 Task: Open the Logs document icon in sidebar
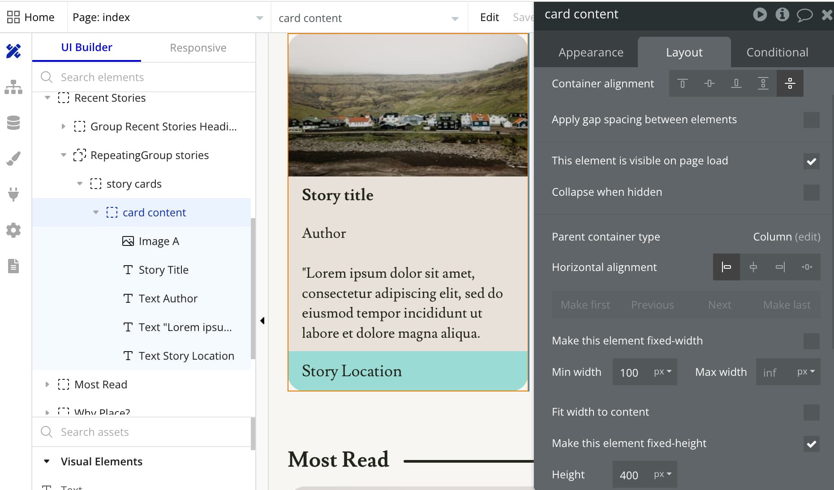(13, 266)
